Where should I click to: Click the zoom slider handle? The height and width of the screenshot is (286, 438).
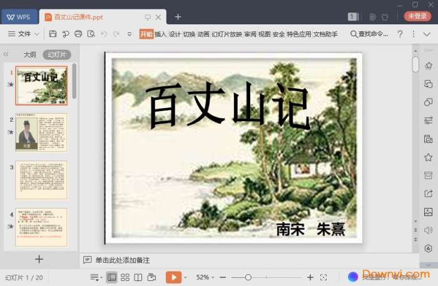pos(248,277)
